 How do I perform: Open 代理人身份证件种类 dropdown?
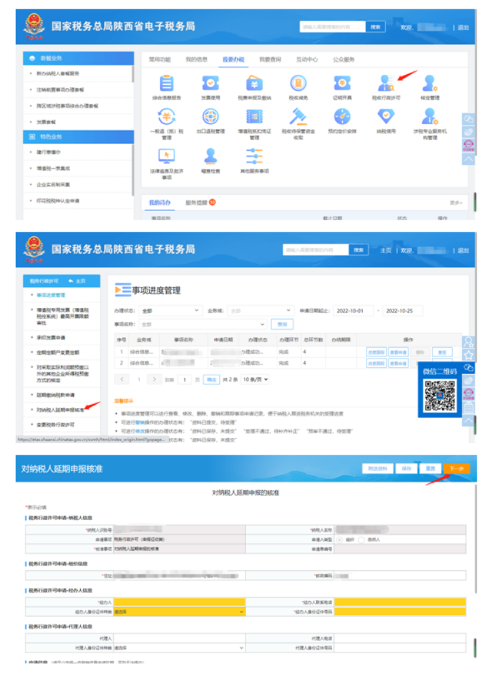pos(179,648)
